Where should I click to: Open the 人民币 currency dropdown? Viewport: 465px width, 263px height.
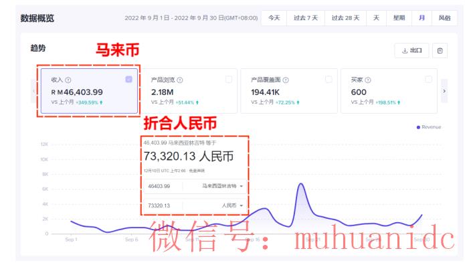[x=232, y=205]
